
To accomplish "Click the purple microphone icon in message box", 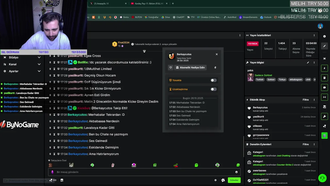I will (x=52, y=172).
